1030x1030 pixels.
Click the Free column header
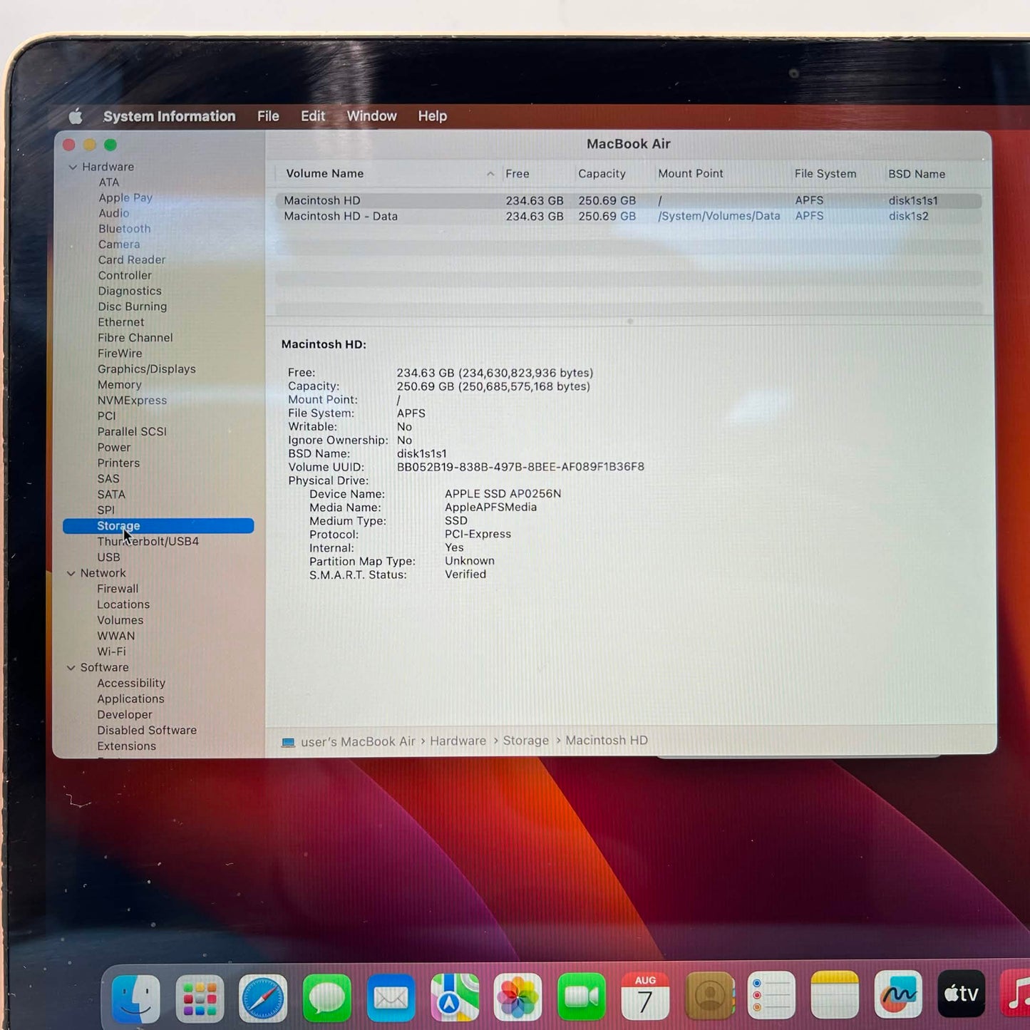(517, 174)
